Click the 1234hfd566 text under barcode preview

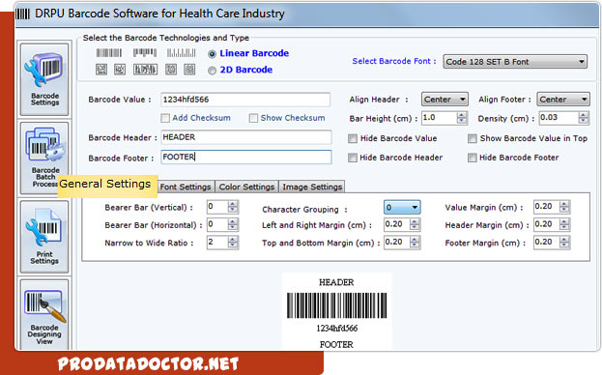[x=336, y=329]
